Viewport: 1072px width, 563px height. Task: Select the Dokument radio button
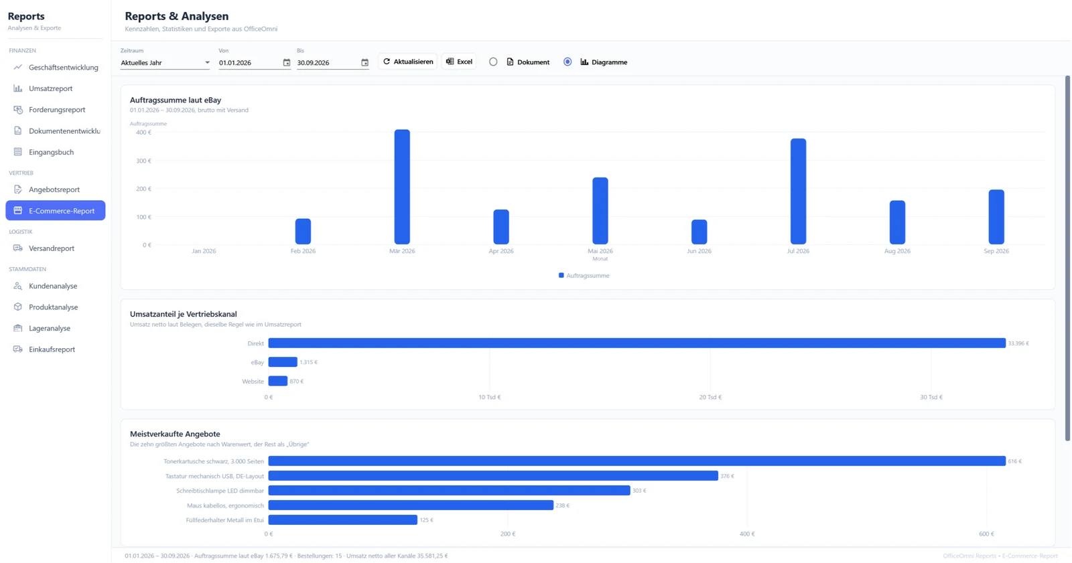[493, 62]
